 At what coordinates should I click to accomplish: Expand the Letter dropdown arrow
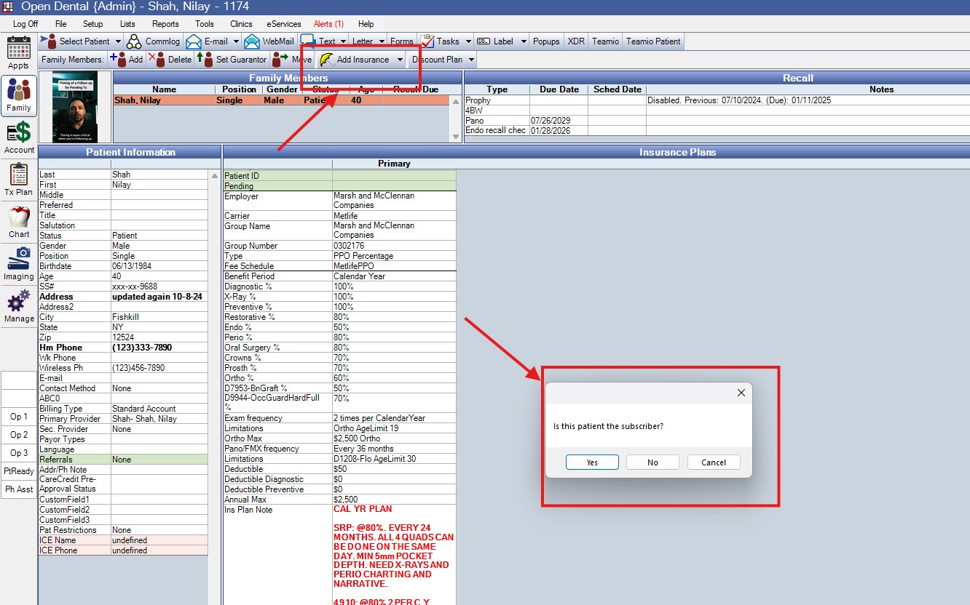(x=382, y=41)
